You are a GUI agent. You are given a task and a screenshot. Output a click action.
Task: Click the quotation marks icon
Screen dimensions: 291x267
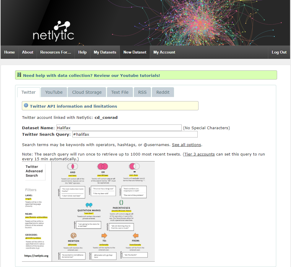(x=89, y=205)
